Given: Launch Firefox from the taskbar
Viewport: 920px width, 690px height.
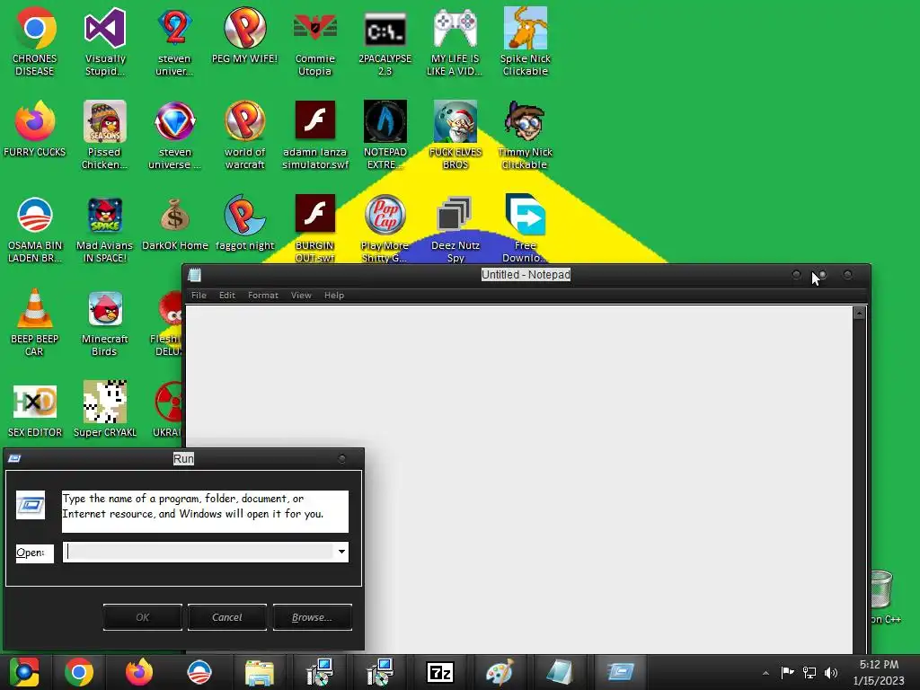Looking at the screenshot, I should coord(139,672).
